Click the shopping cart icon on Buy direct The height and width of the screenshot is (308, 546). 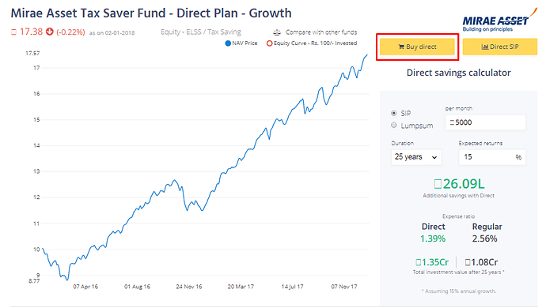401,47
